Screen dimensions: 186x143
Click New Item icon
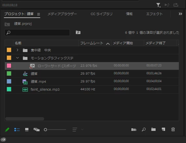click(163, 129)
